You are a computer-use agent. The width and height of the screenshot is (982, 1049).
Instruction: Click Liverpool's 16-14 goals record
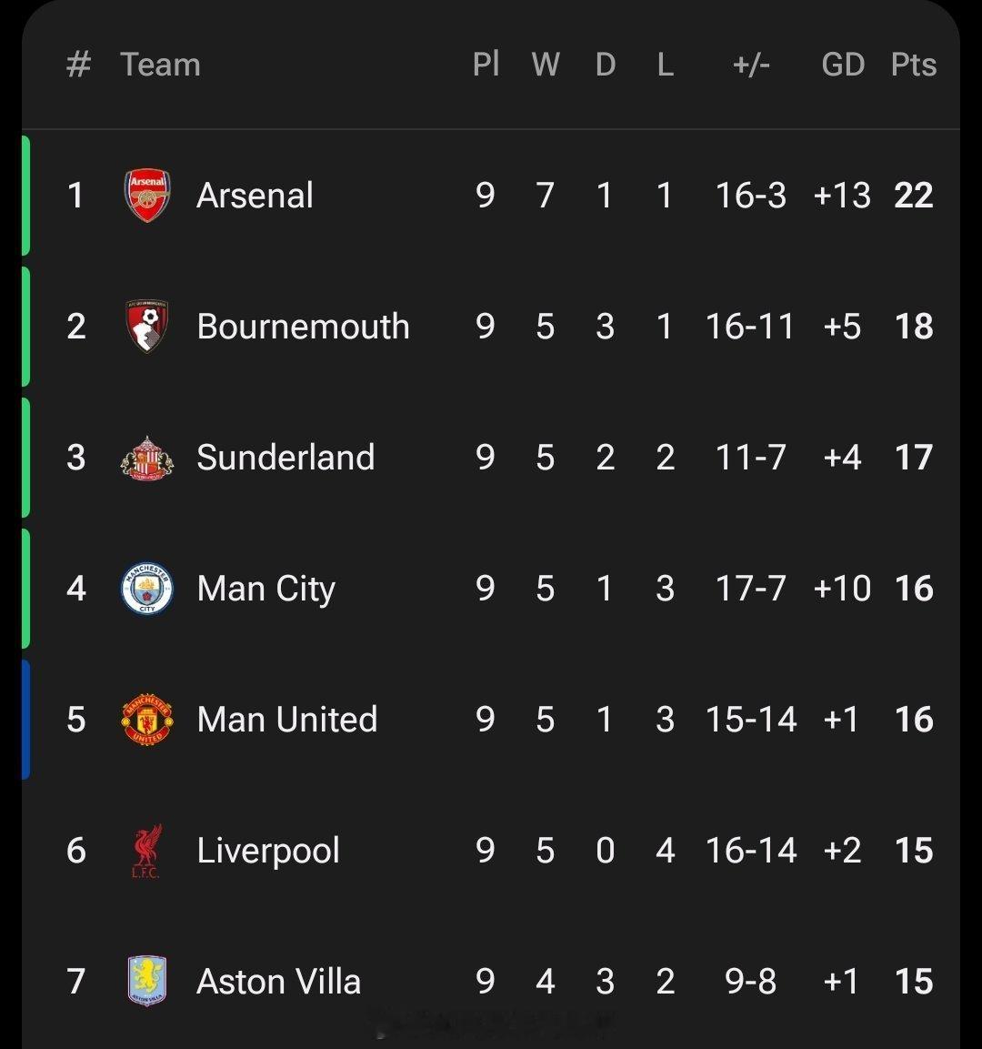point(751,851)
